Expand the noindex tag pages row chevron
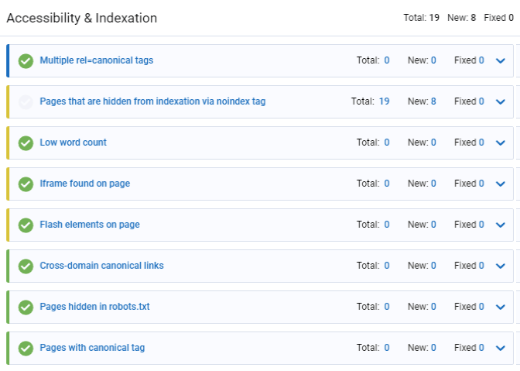 (x=501, y=102)
